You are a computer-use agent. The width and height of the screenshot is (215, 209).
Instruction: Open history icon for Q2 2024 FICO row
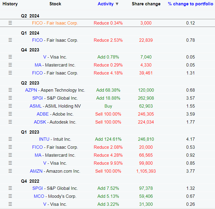(x=10, y=23)
